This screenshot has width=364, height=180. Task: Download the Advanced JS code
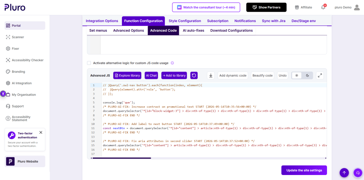(211, 75)
